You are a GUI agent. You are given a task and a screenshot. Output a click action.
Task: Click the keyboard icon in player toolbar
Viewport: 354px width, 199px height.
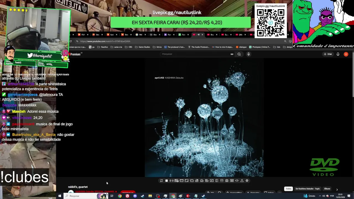[232, 180]
